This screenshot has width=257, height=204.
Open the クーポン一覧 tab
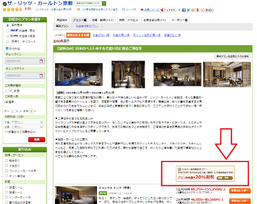pos(179,20)
